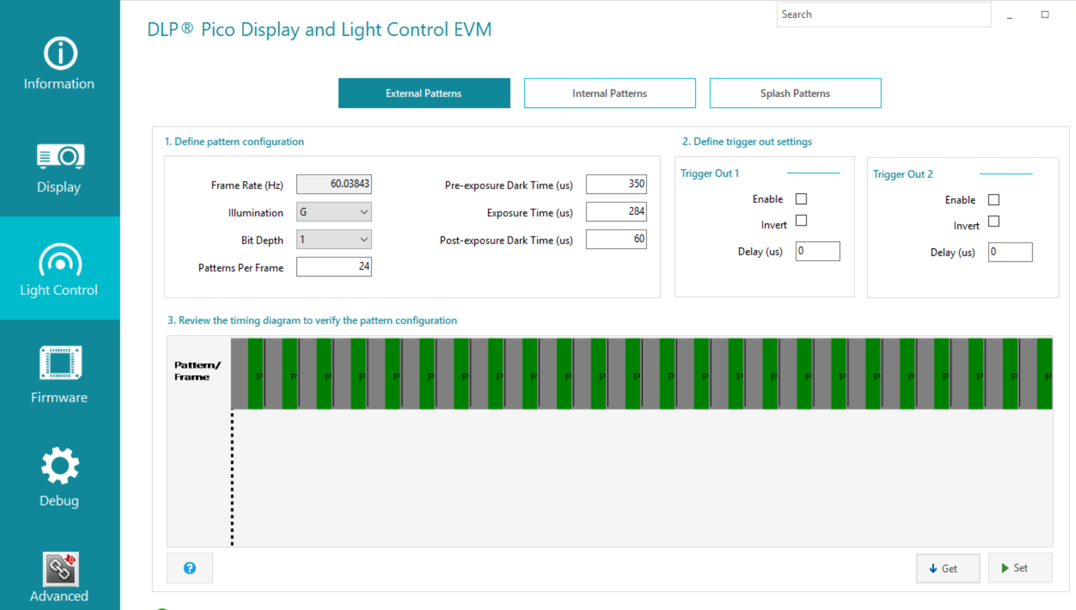Click the 'Trigger Out 2' group label

point(903,174)
